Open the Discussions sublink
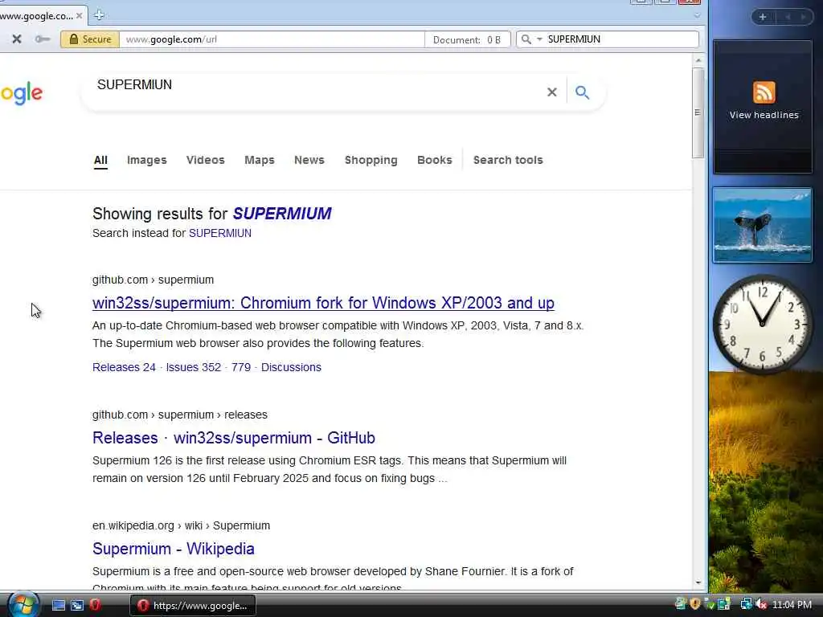The width and height of the screenshot is (823, 617). [x=291, y=367]
